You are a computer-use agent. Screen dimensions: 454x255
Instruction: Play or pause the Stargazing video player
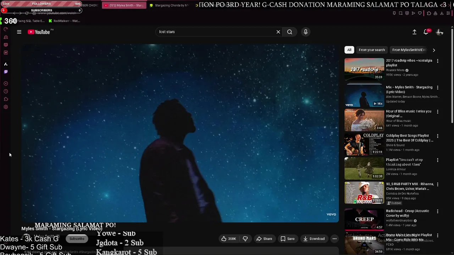click(x=180, y=133)
